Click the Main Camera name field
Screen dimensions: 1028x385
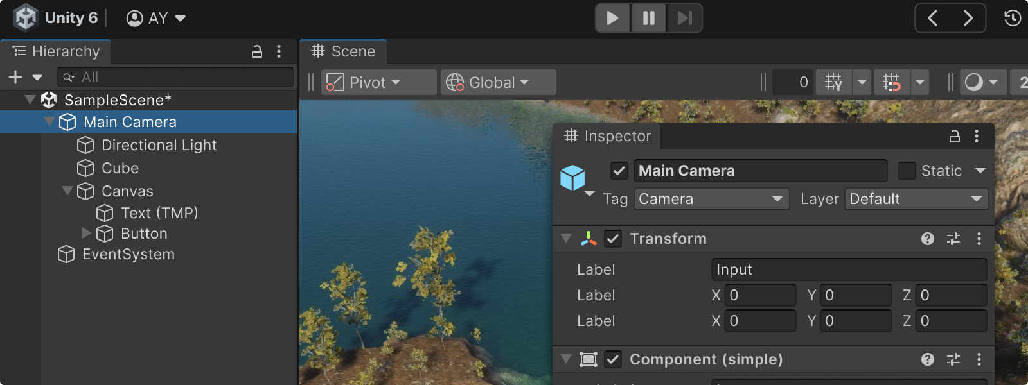[x=760, y=171]
